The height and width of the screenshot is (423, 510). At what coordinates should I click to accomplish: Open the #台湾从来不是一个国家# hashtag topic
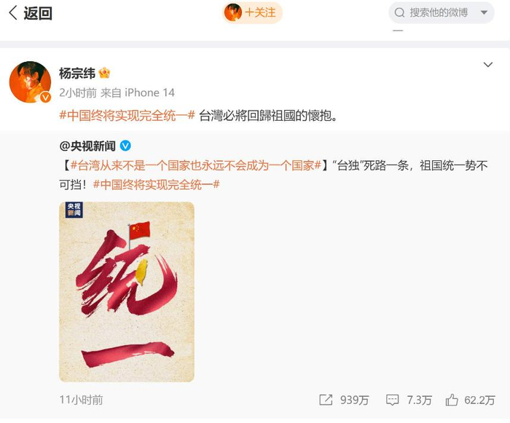click(196, 165)
